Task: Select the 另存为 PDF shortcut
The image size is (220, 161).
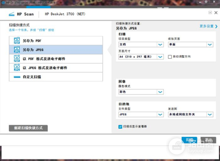Action: (x=56, y=41)
